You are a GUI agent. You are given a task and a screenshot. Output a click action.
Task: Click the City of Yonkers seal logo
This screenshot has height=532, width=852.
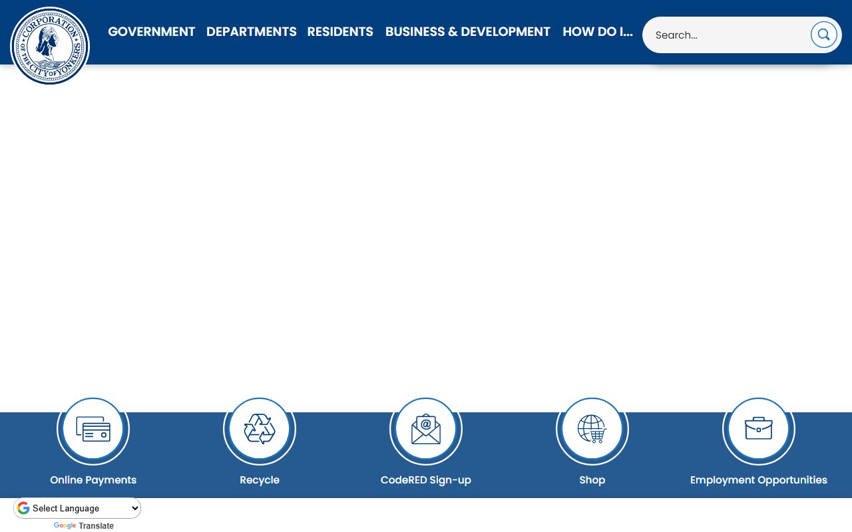[50, 46]
